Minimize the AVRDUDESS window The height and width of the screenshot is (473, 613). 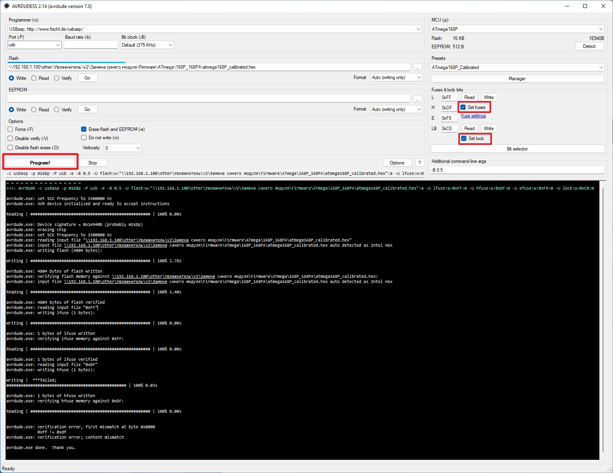tap(567, 6)
